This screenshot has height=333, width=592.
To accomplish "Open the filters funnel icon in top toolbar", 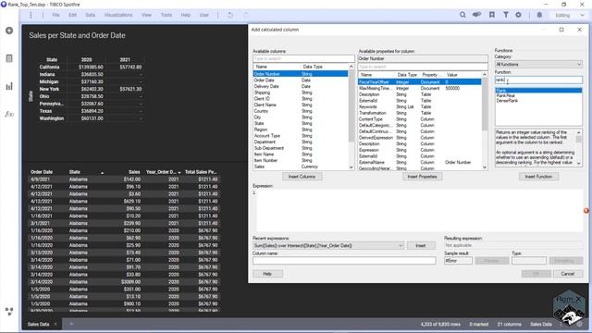I will [505, 15].
